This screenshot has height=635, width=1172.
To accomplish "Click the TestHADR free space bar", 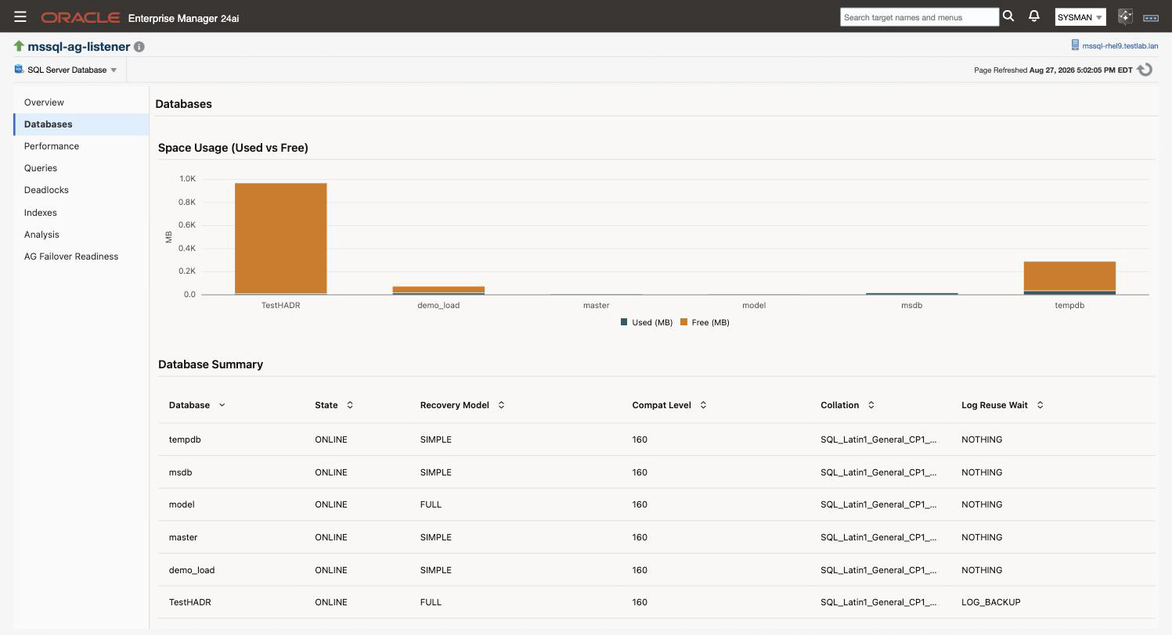I will click(x=281, y=238).
